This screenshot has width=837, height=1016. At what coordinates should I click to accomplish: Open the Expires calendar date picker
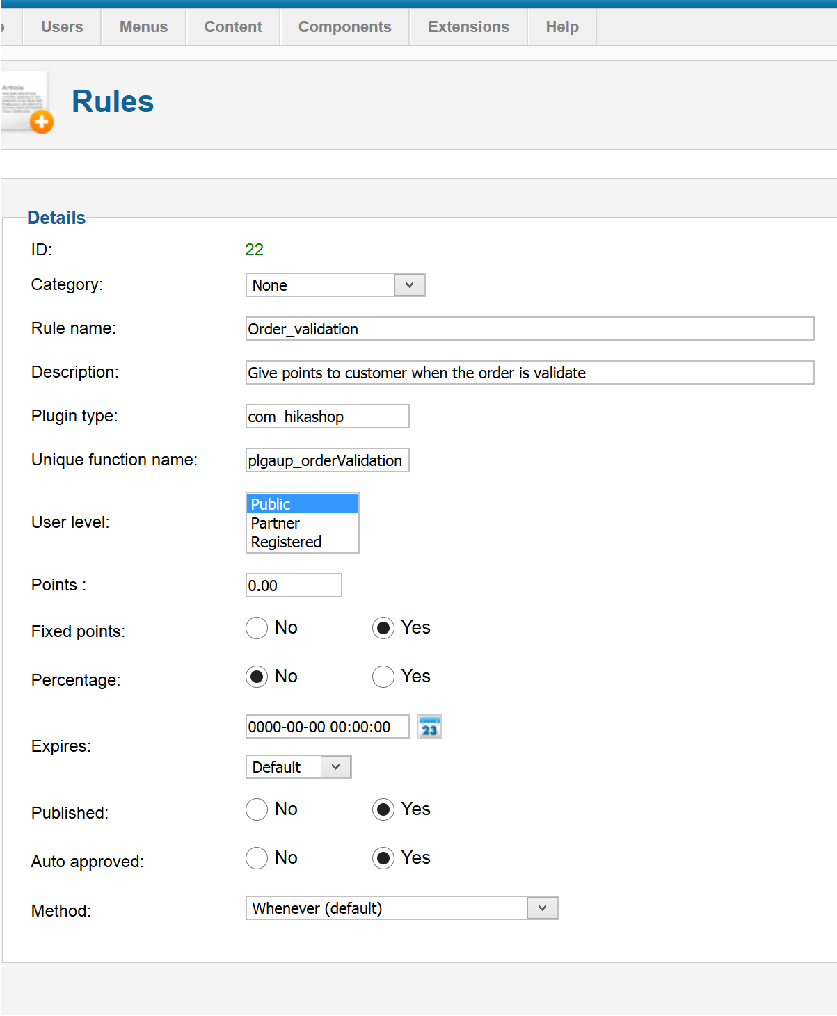click(x=429, y=727)
